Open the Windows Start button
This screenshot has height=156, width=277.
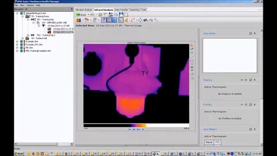(19, 154)
